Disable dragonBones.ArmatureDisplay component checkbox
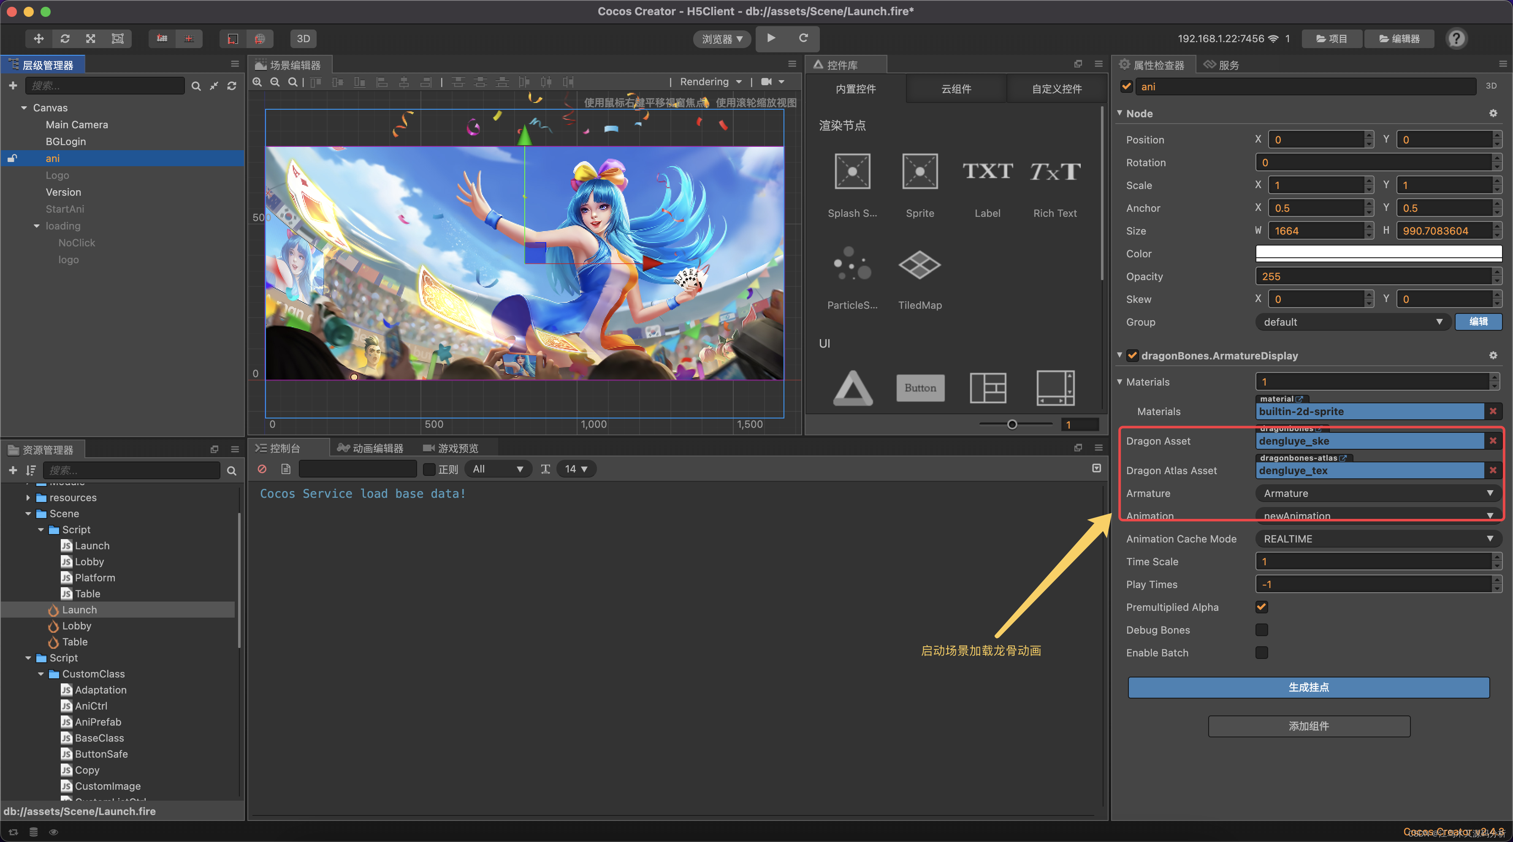Image resolution: width=1513 pixels, height=842 pixels. (x=1133, y=356)
